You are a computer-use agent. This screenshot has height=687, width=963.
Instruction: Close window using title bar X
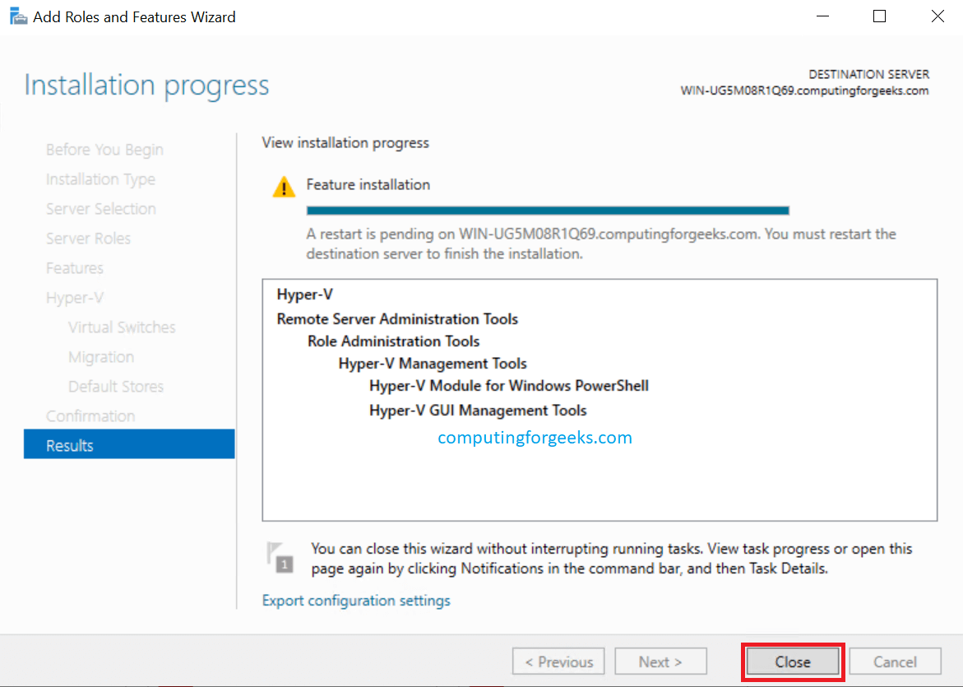click(937, 16)
